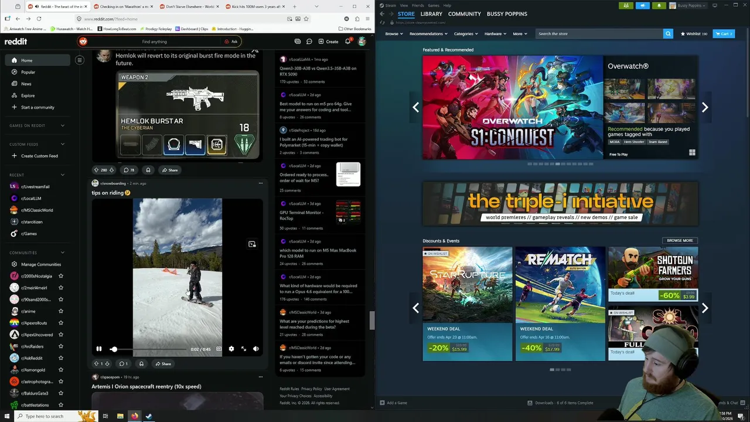Open overflow menu on r/snowboarding post
This screenshot has width=750, height=422.
click(261, 183)
